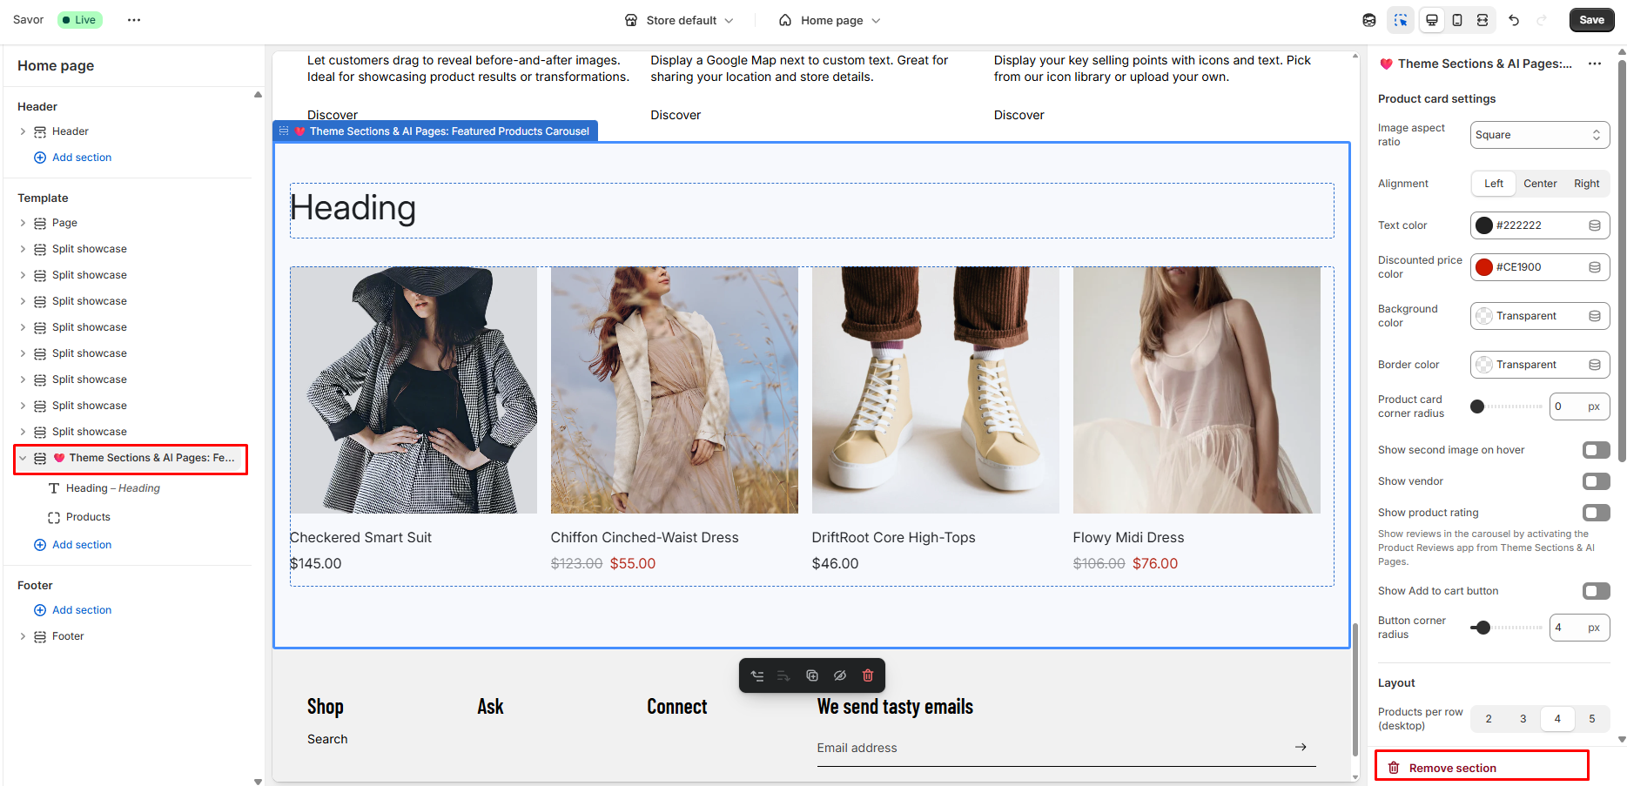Set products per row to 3
1627x786 pixels.
pyautogui.click(x=1523, y=719)
